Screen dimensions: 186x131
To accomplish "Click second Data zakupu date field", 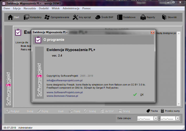I will coord(168,118).
